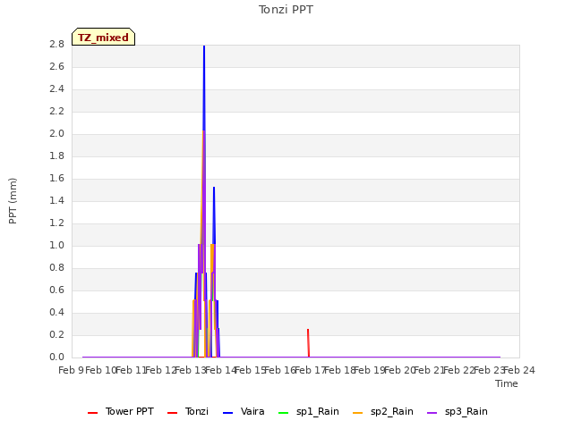Image resolution: width=573 pixels, height=429 pixels.
Task: Click the 1.0 y-axis tick label
Action: click(x=56, y=246)
